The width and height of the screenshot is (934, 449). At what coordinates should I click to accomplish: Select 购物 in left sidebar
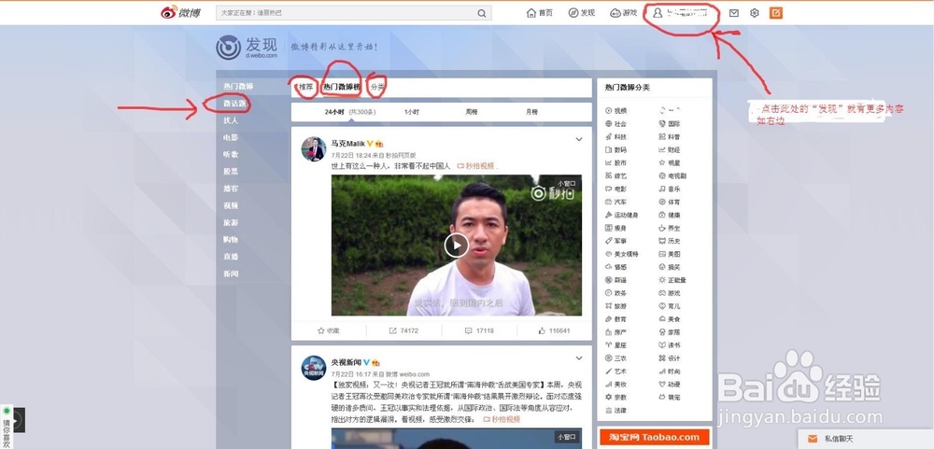click(231, 239)
